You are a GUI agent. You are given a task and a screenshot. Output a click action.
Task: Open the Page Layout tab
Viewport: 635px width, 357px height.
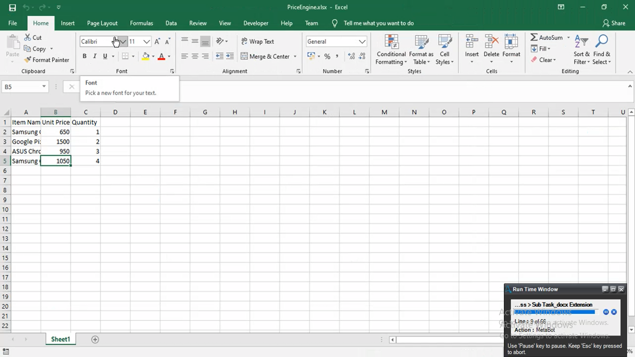point(102,23)
